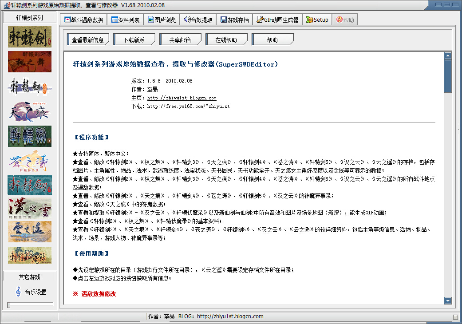
Task: Expand the 轩辕剑系列 sidebar header
Action: click(x=29, y=18)
